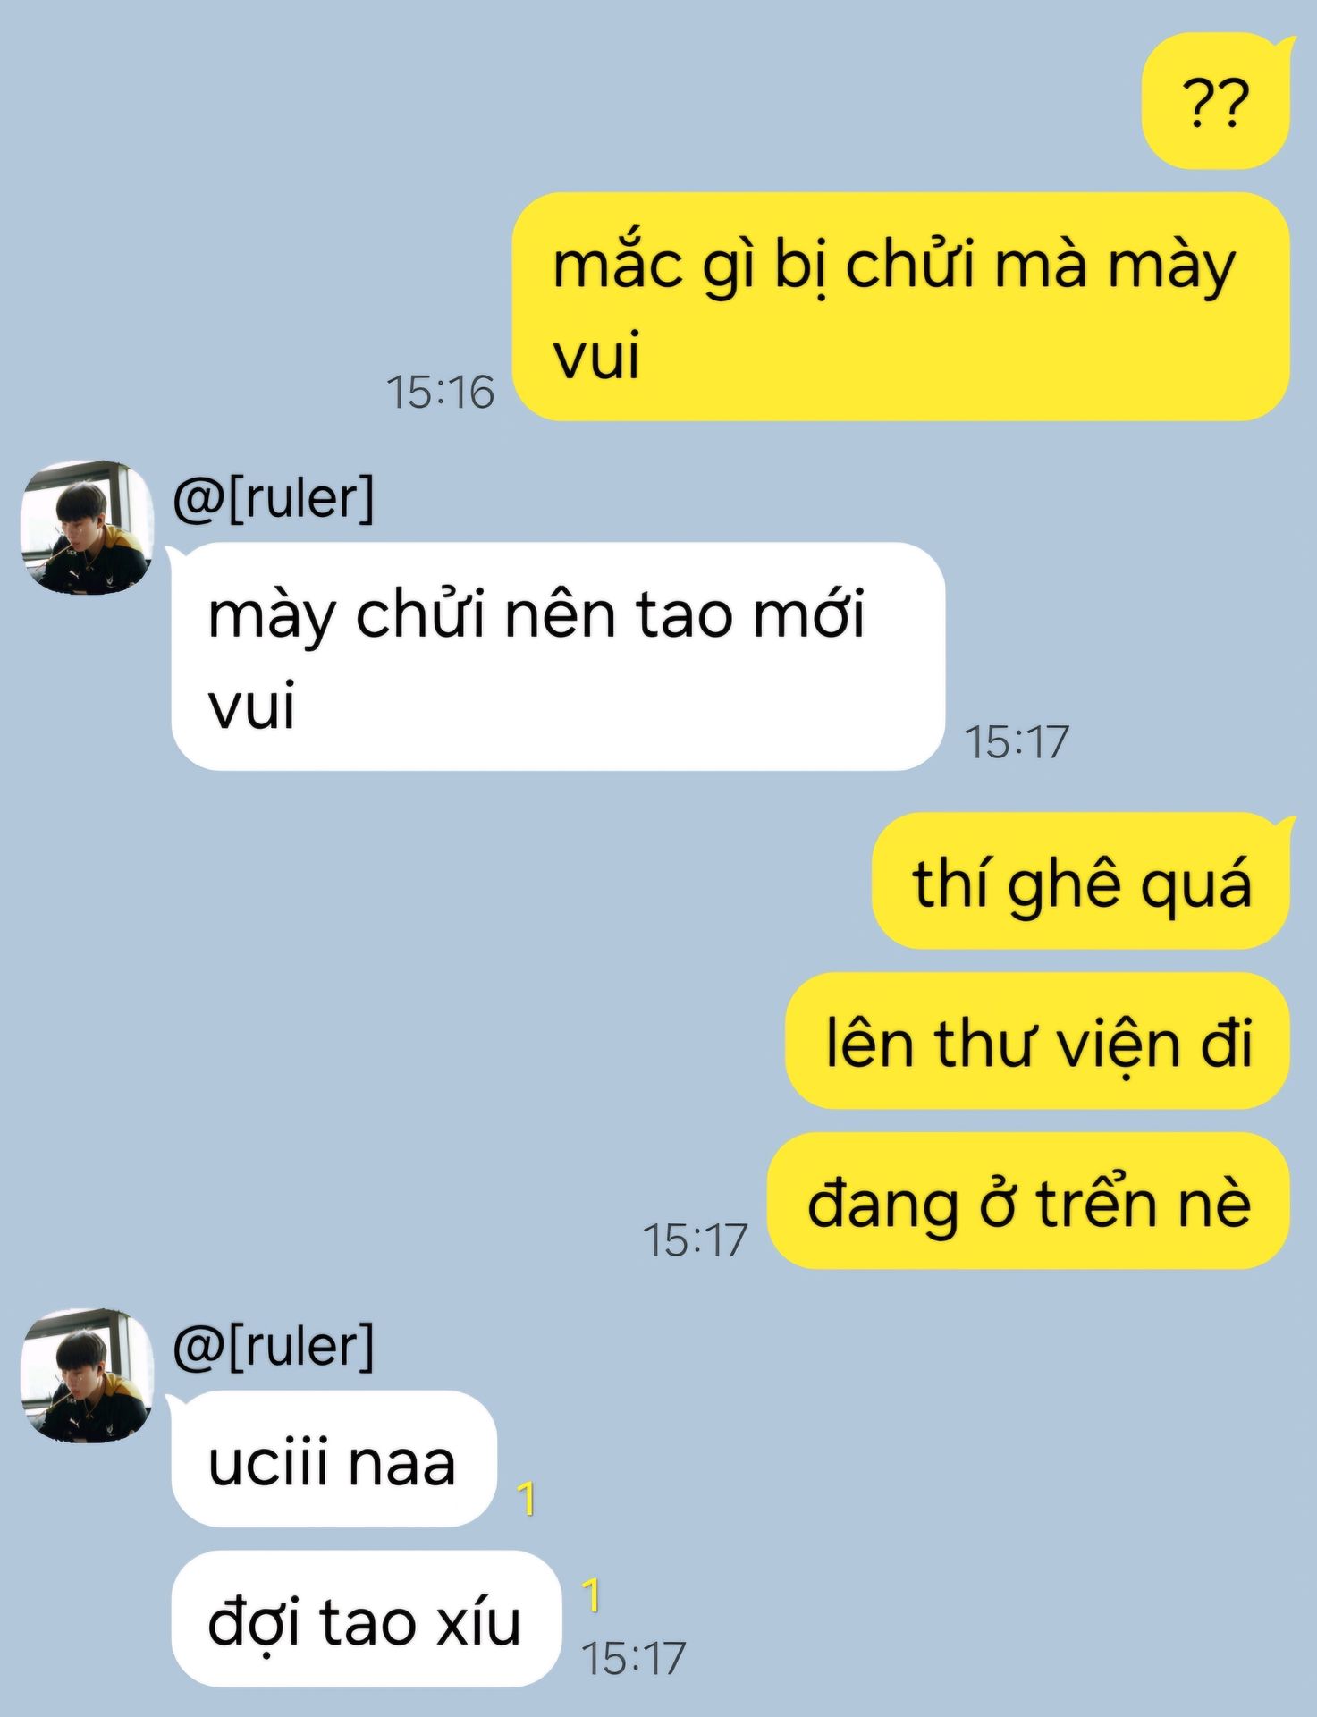
Task: Tap the second @[ruler] sender name
Action: pos(274,1346)
